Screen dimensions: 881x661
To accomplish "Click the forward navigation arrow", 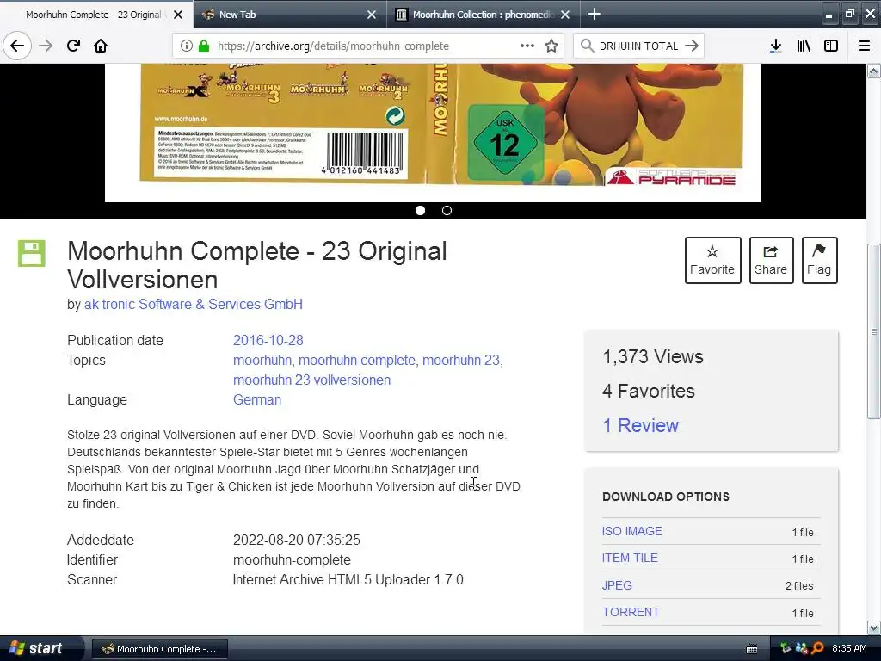I will click(46, 46).
